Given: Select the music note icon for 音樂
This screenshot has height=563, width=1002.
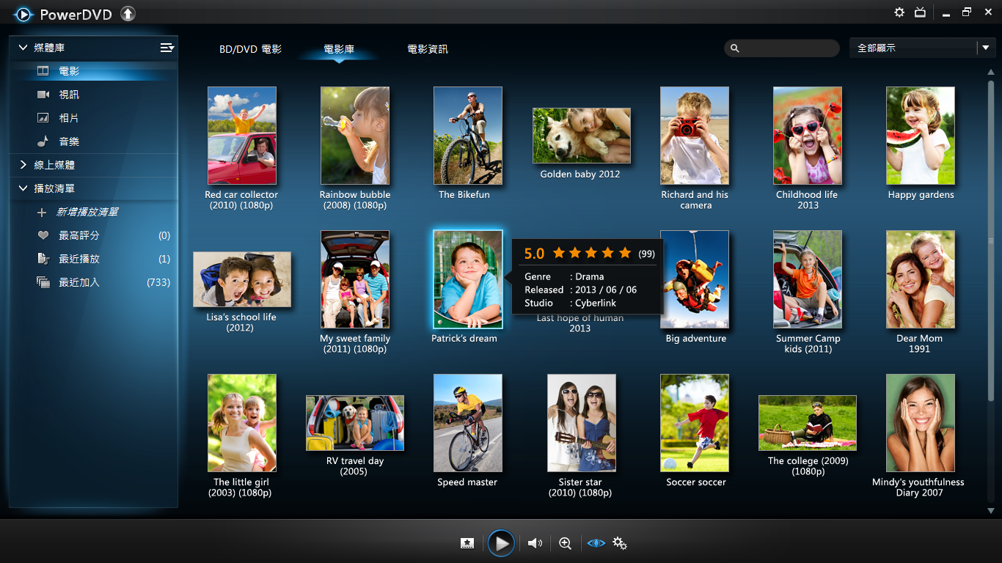Looking at the screenshot, I should click(x=43, y=141).
